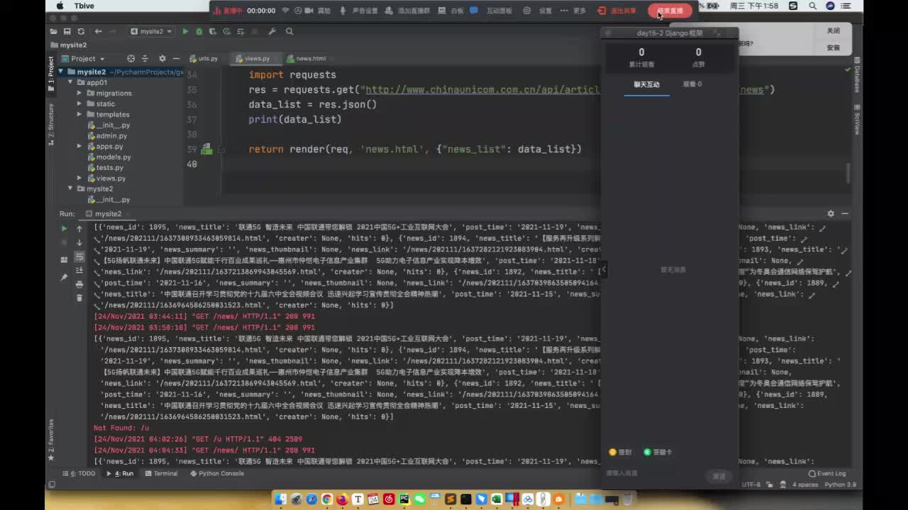
Task: Select models.py in the project tree
Action: [x=113, y=157]
